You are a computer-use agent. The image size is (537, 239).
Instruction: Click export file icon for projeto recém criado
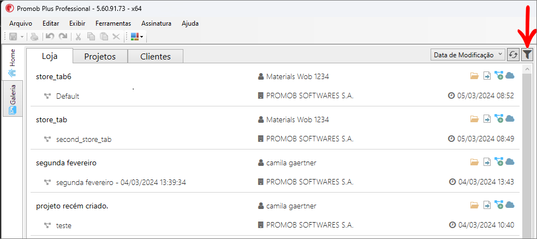487,205
